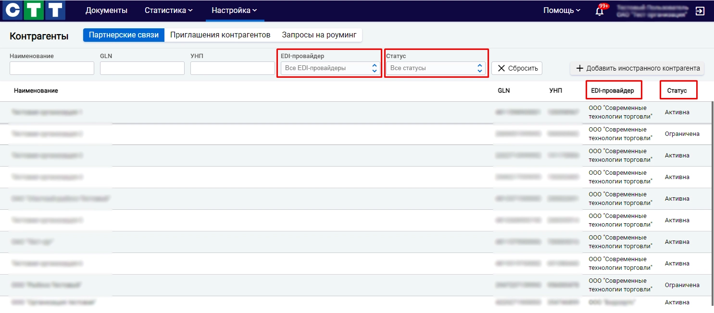The height and width of the screenshot is (313, 714).
Task: Sort by the GLN column header
Action: [x=504, y=91]
